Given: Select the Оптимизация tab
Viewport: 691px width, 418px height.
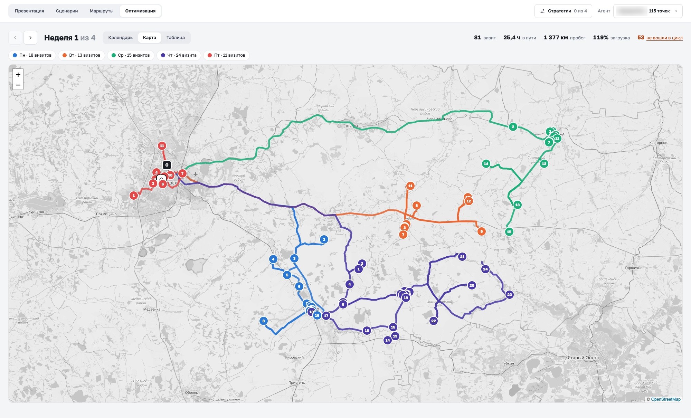Looking at the screenshot, I should [140, 11].
